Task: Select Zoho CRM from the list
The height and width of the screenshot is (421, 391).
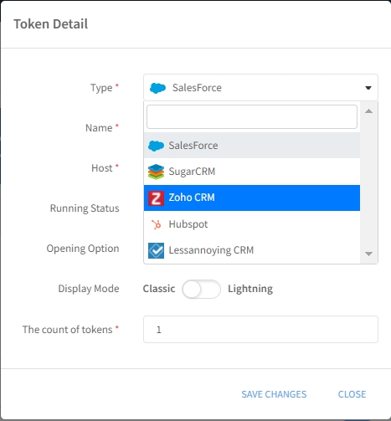Action: pyautogui.click(x=252, y=198)
